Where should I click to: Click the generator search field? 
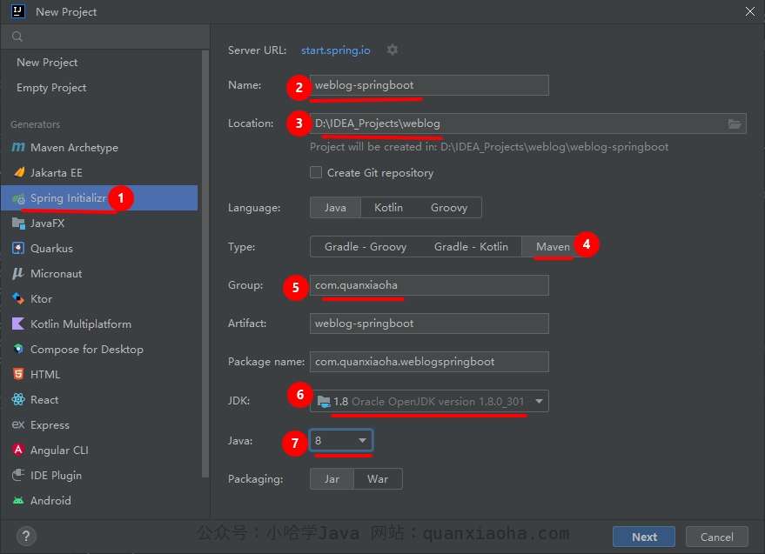(105, 37)
